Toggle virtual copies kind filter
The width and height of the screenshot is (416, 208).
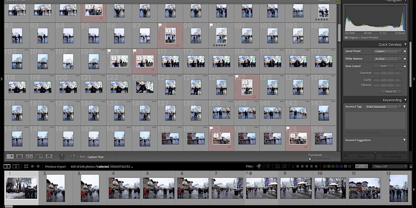pyautogui.click(x=362, y=166)
